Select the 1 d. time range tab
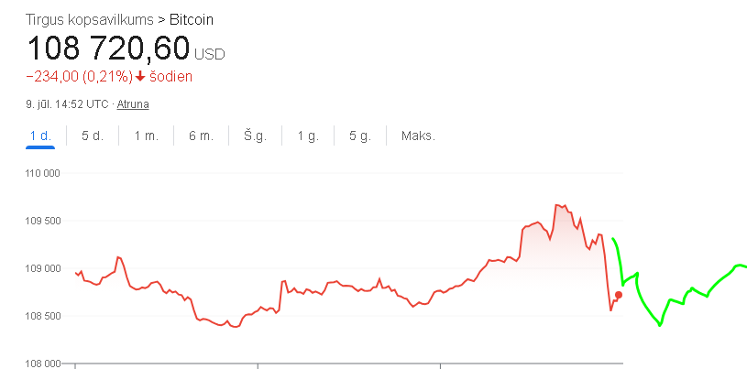This screenshot has width=747, height=369. (x=40, y=136)
